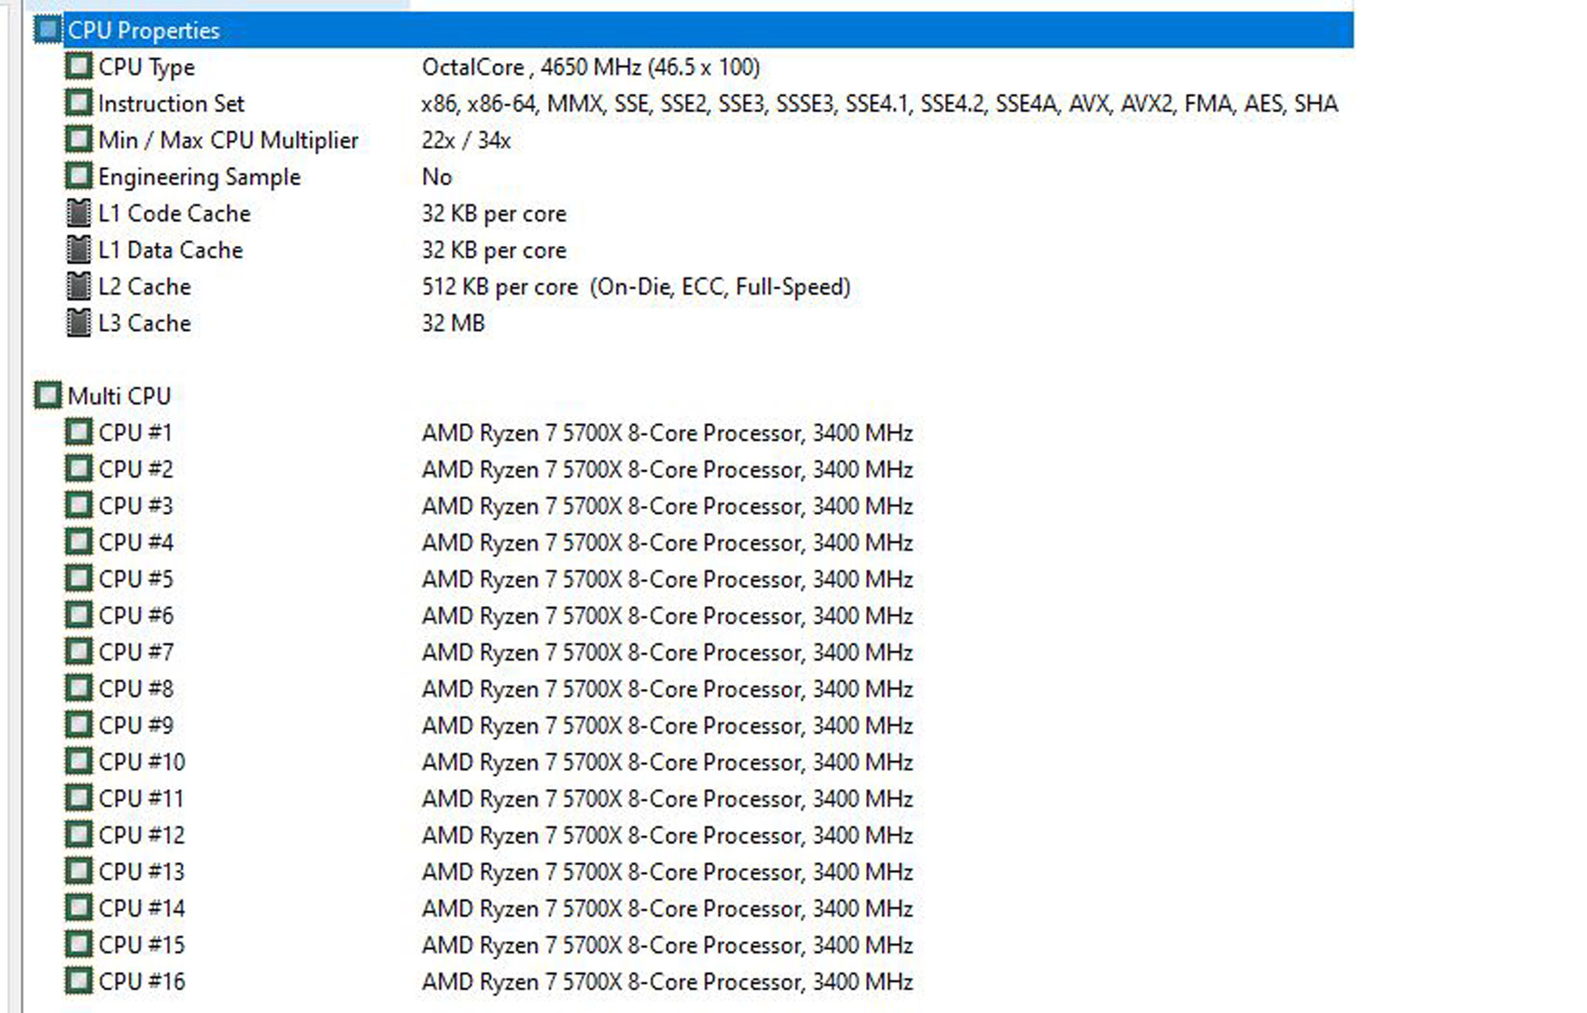Select the Ryzen 7 5700X value for CPU #5
The image size is (1587, 1013).
(x=667, y=580)
